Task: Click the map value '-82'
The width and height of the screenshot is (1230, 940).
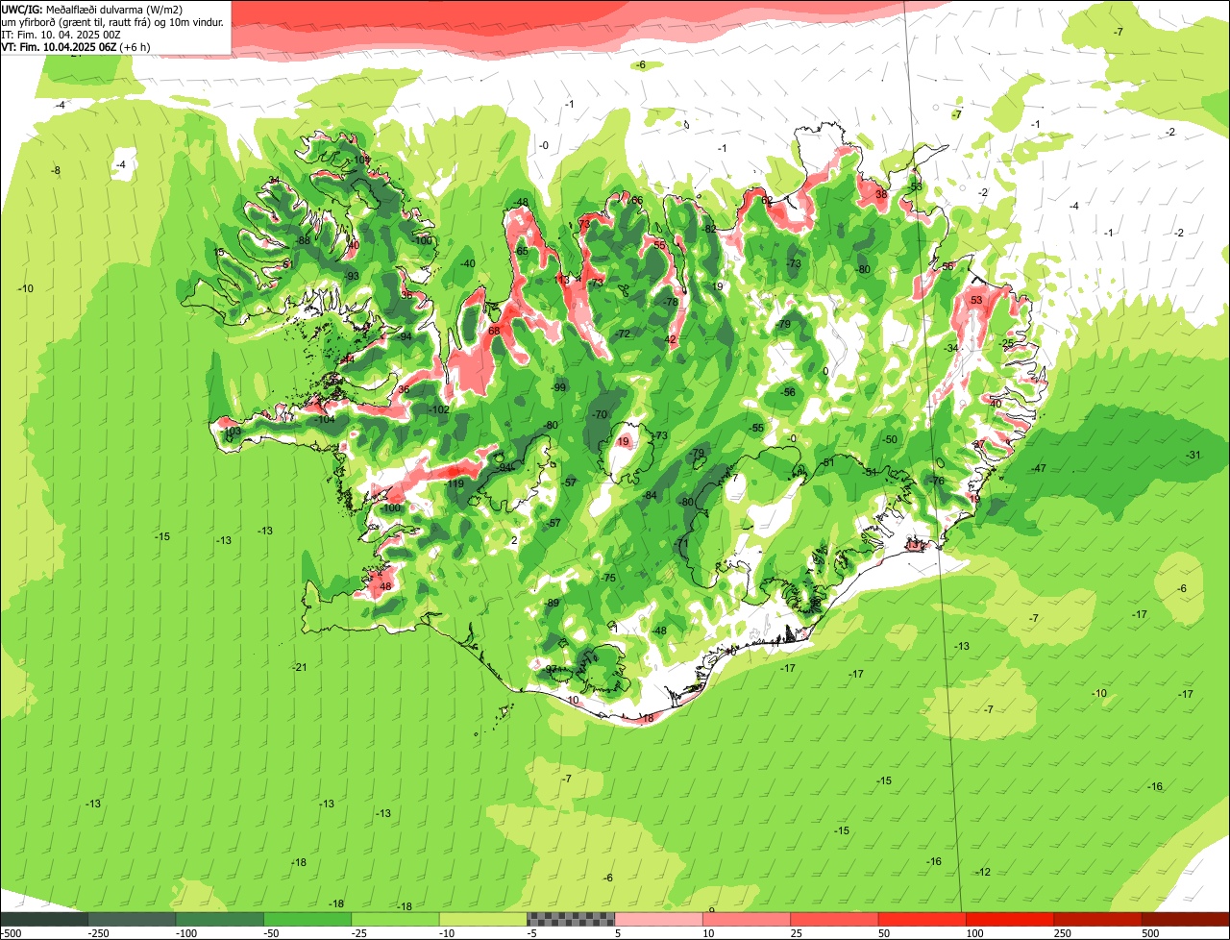Action: pyautogui.click(x=709, y=229)
